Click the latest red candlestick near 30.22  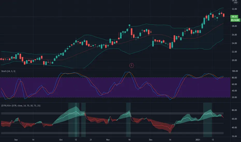[224, 15]
